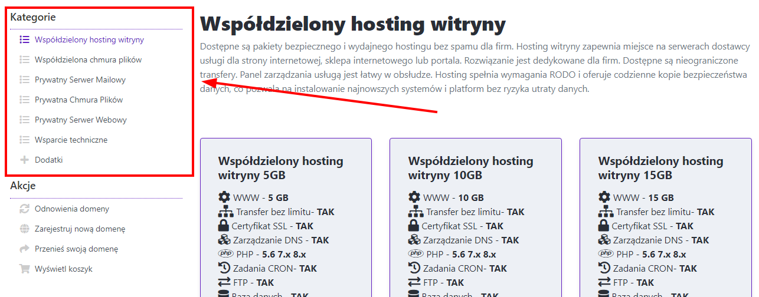Image resolution: width=759 pixels, height=297 pixels.
Task: Select the Współdzielony hosting witryny 10GB card title
Action: (x=470, y=169)
